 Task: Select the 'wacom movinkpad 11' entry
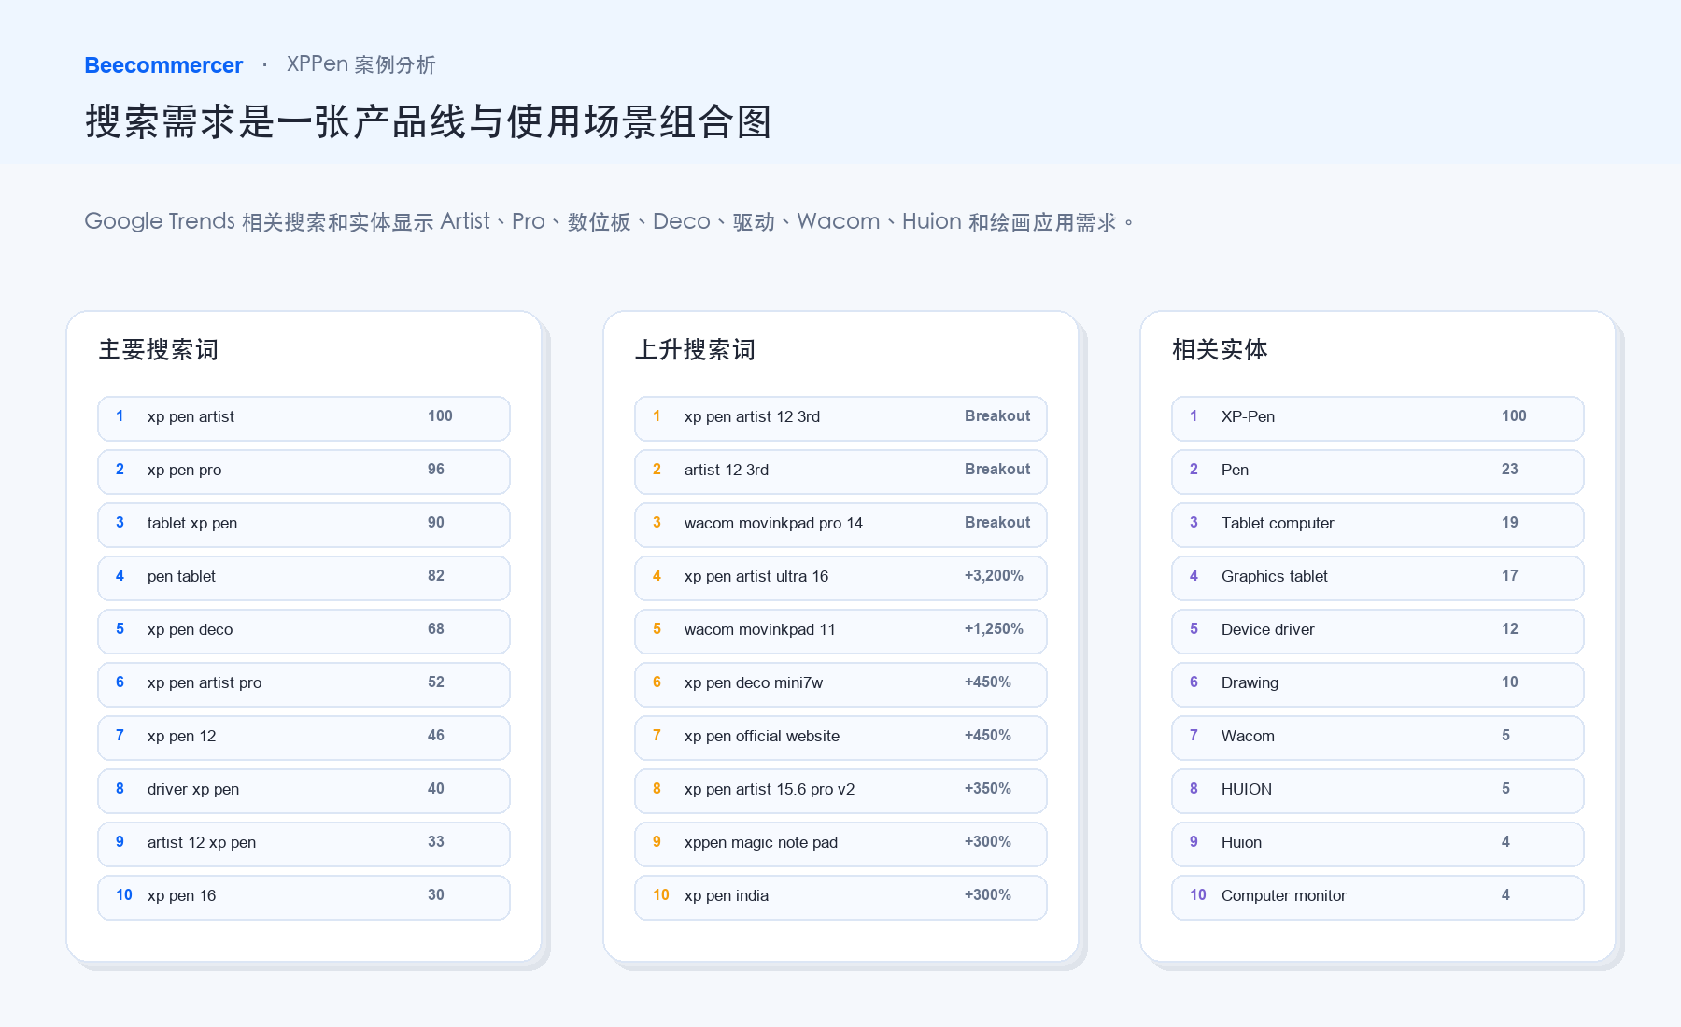pos(840,631)
